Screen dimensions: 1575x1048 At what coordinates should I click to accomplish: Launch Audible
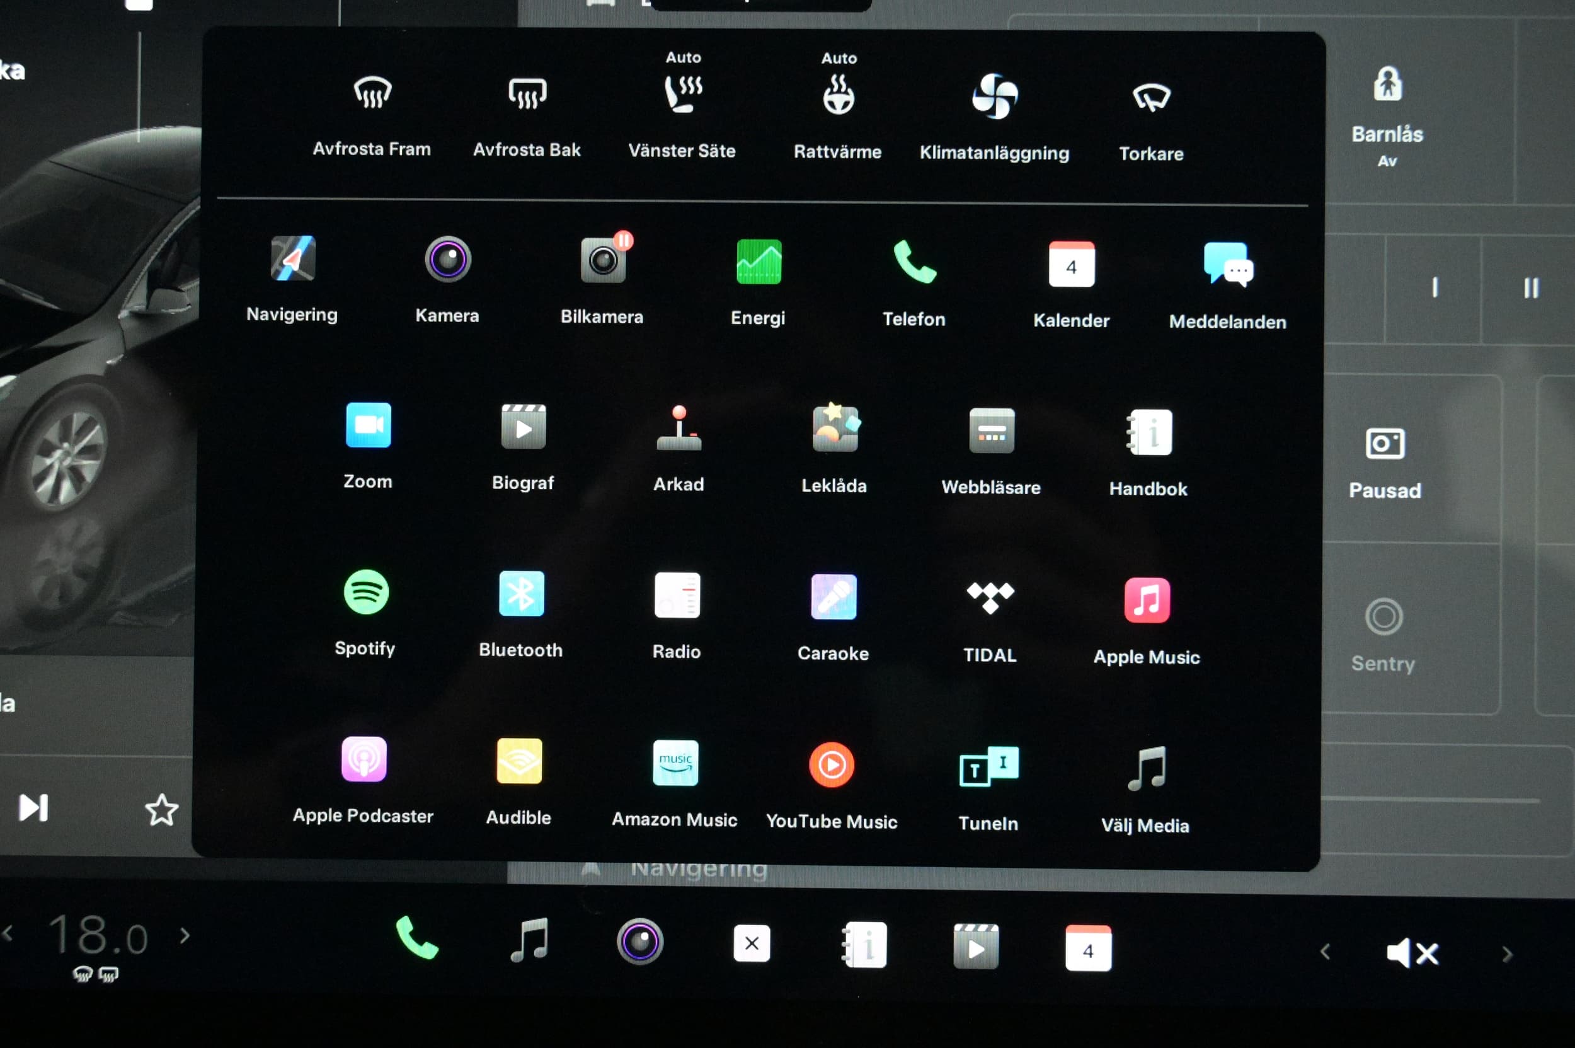coord(519,782)
